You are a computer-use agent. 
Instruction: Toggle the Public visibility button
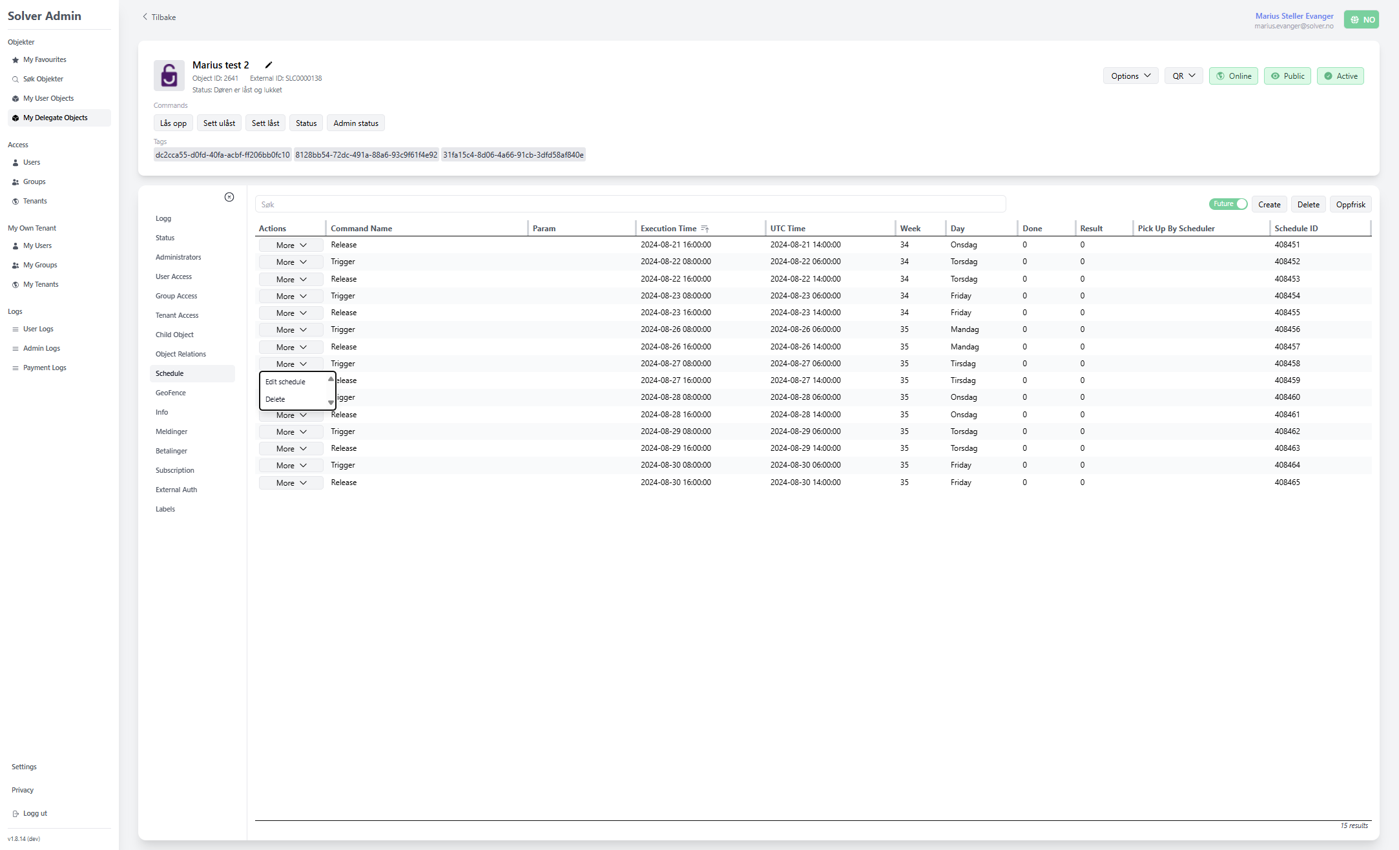(x=1287, y=76)
